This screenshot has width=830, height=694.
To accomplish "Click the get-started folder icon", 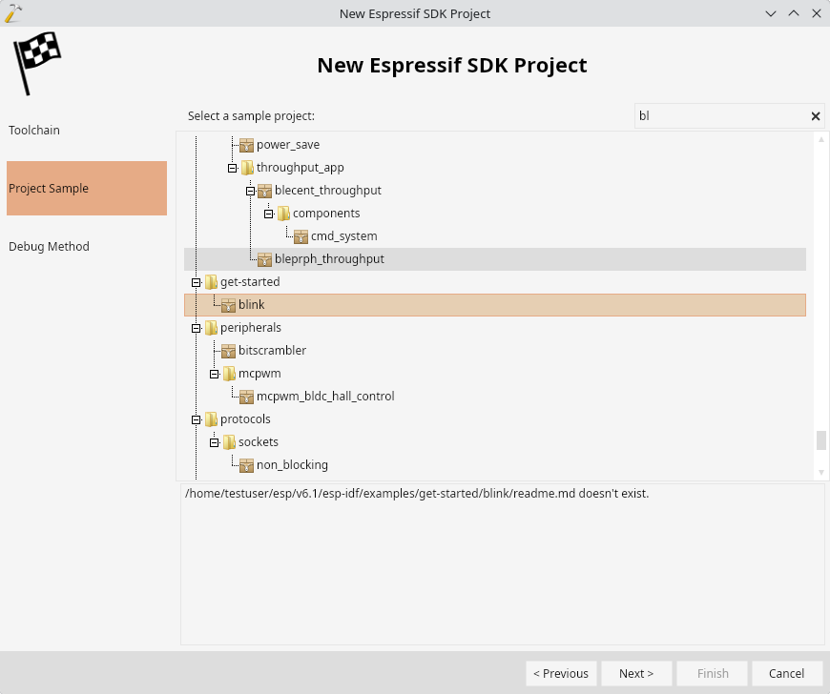I will point(211,282).
